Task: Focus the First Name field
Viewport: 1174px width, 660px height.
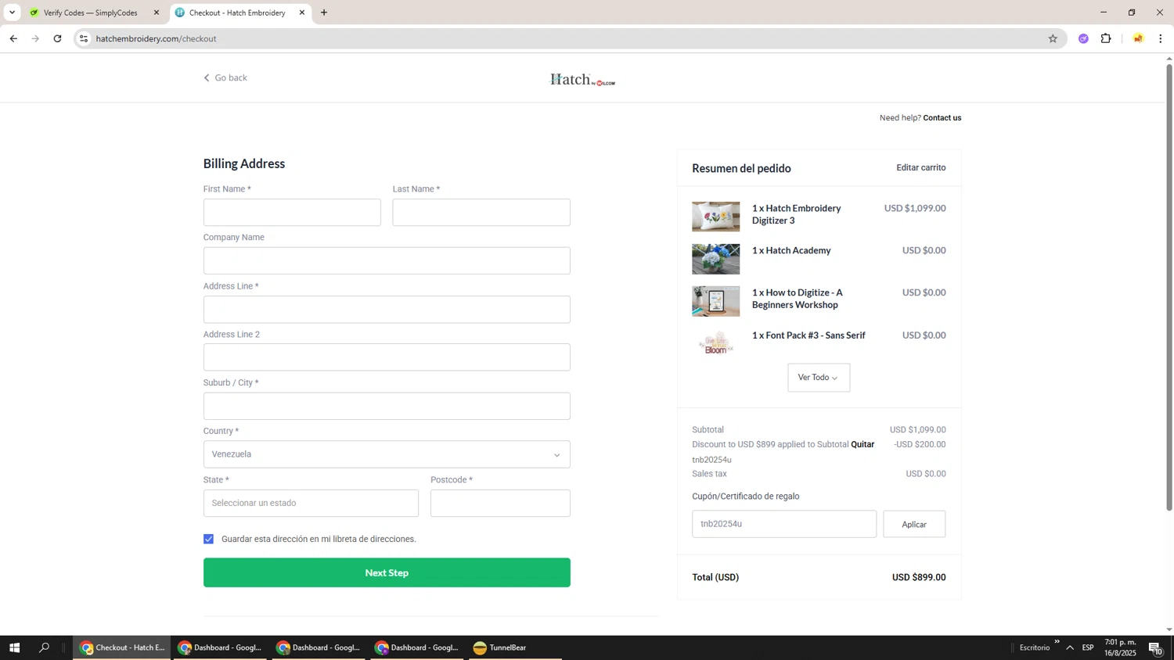Action: 292,213
